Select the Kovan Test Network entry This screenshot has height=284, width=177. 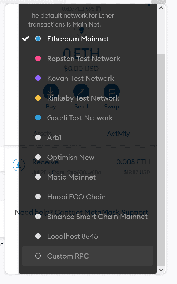(x=88, y=78)
